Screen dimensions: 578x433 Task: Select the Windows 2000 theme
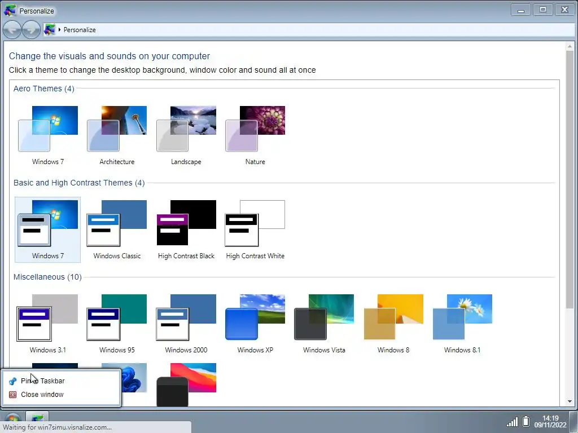pyautogui.click(x=186, y=324)
